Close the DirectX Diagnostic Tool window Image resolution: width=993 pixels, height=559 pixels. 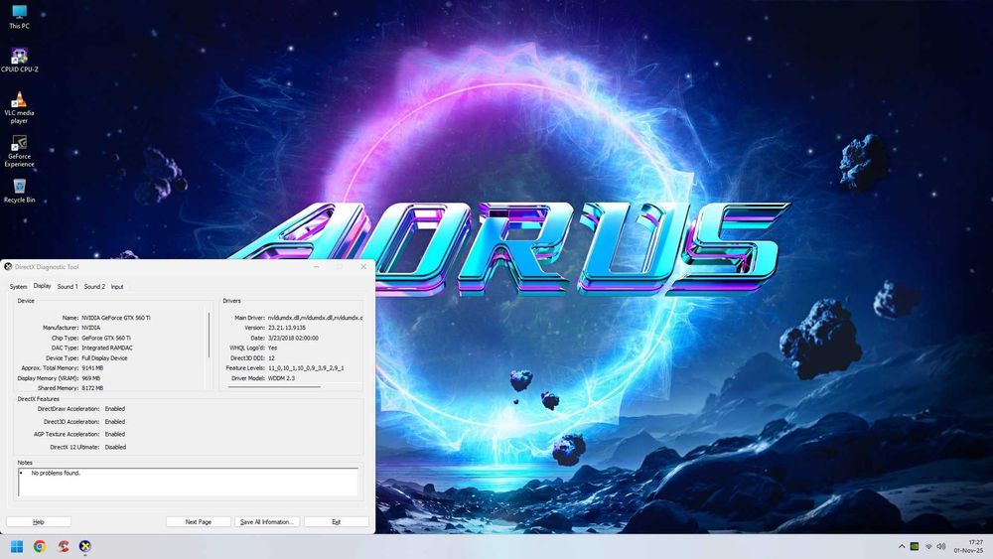click(363, 266)
